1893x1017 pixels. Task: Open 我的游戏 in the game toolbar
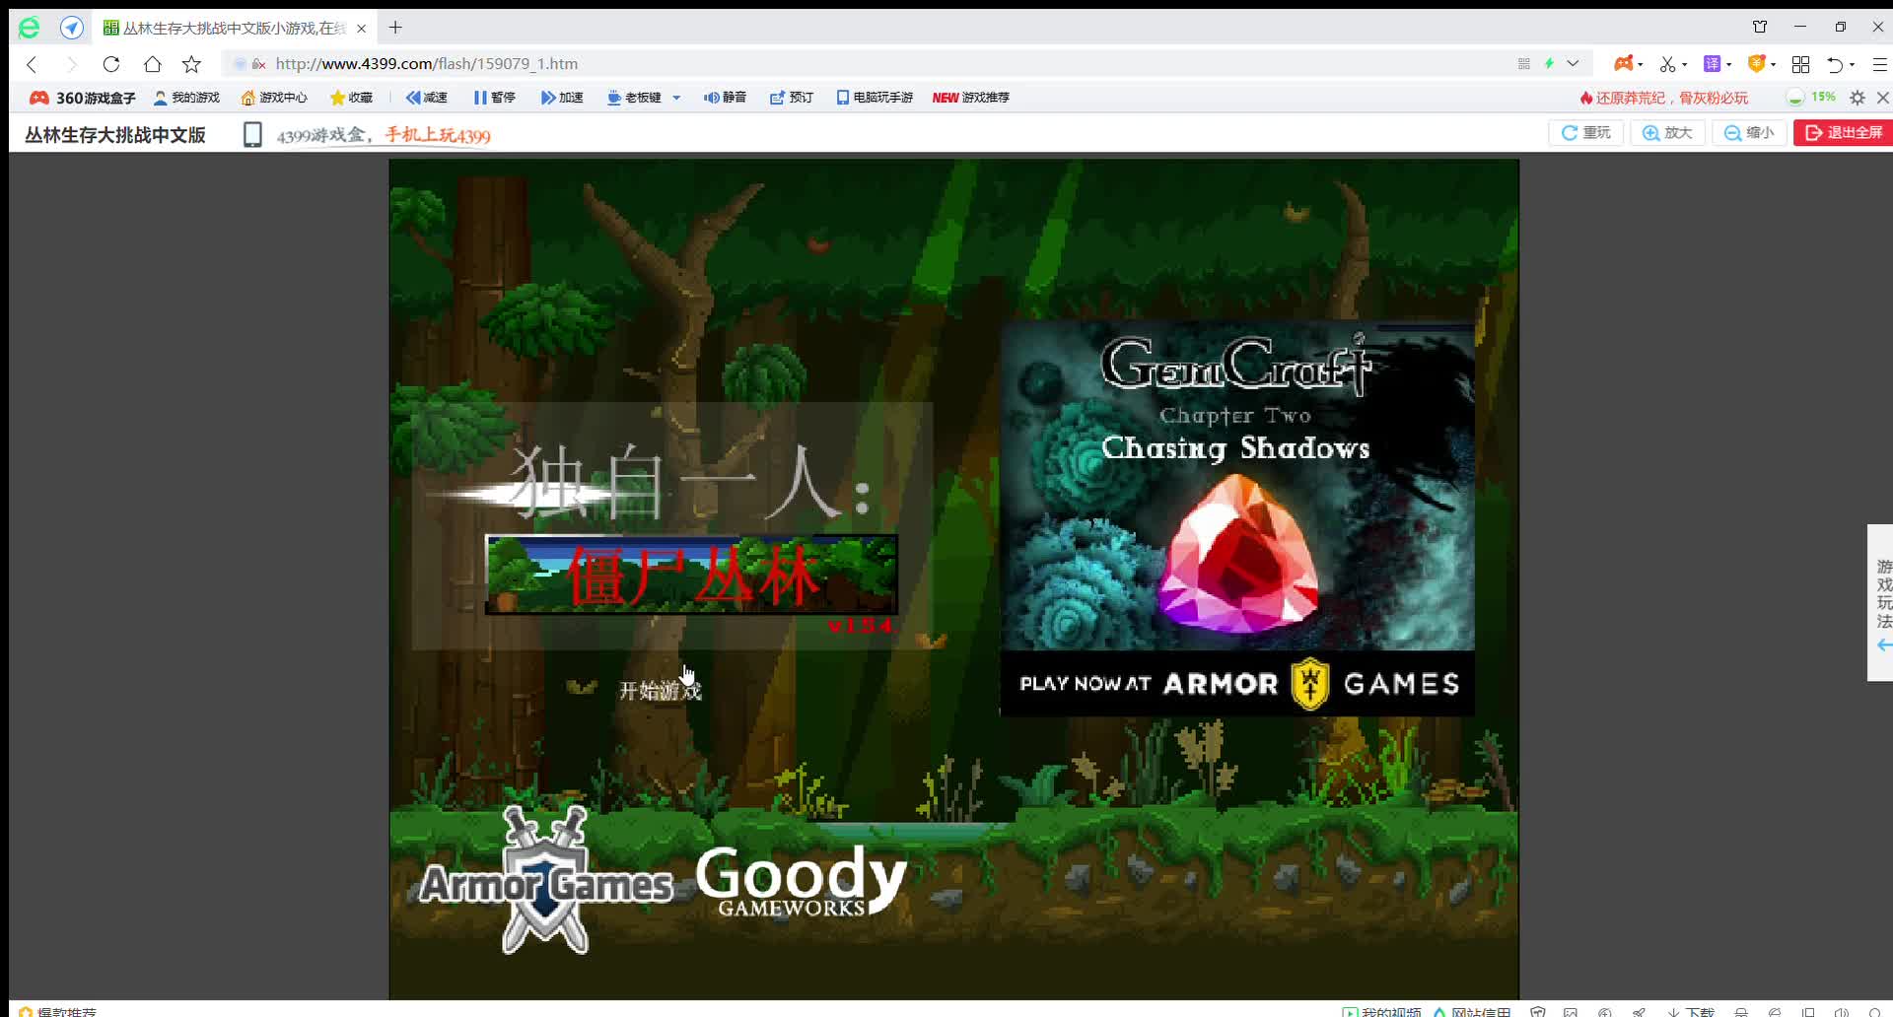[186, 98]
